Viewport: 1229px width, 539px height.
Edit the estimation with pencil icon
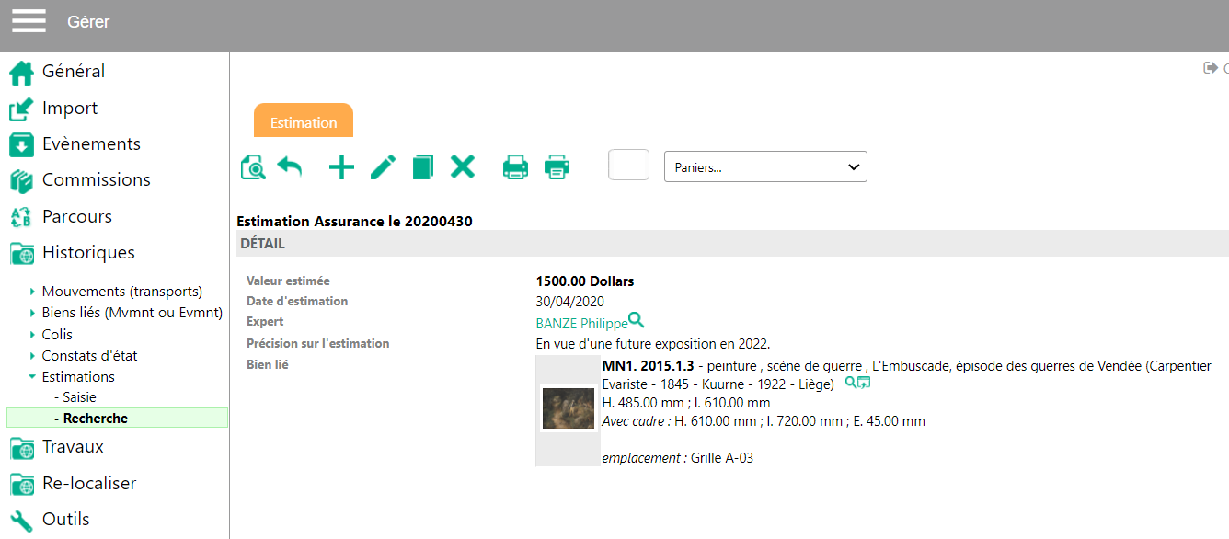pyautogui.click(x=383, y=166)
